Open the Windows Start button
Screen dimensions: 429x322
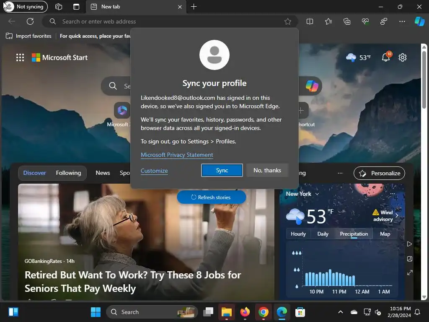(x=96, y=312)
